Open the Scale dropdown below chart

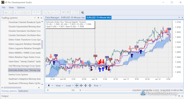tap(69, 86)
